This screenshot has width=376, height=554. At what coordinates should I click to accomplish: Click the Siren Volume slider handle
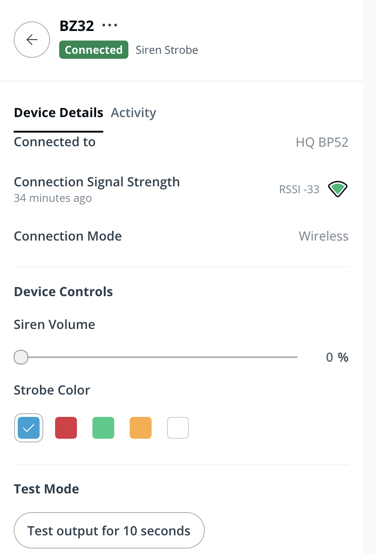(21, 358)
